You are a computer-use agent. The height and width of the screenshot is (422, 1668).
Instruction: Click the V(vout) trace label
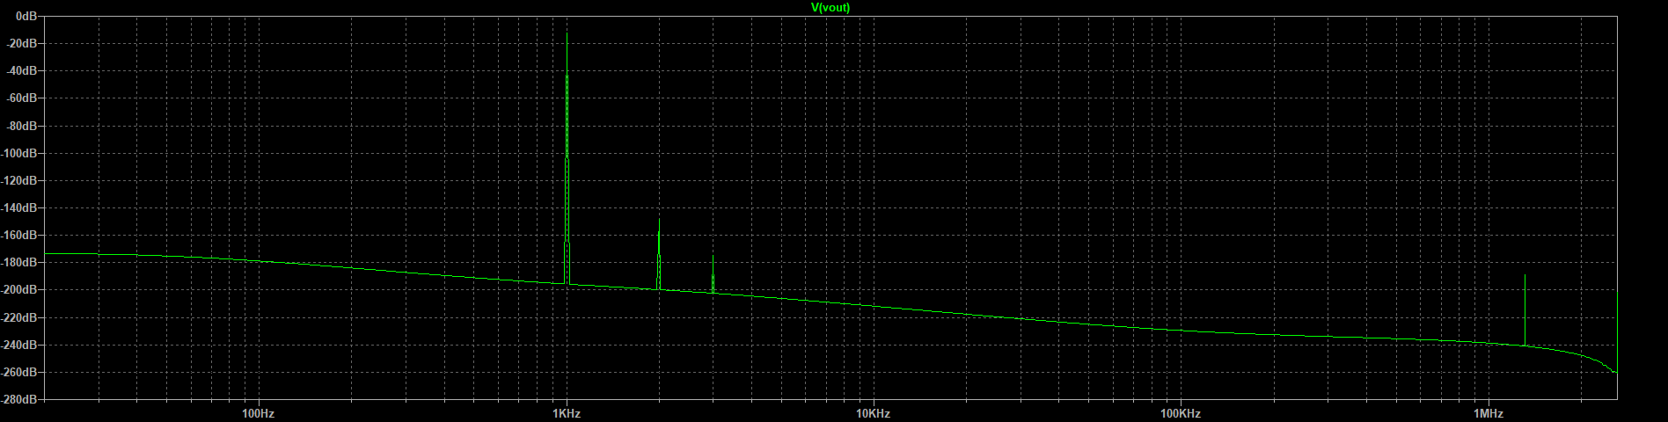coord(830,7)
